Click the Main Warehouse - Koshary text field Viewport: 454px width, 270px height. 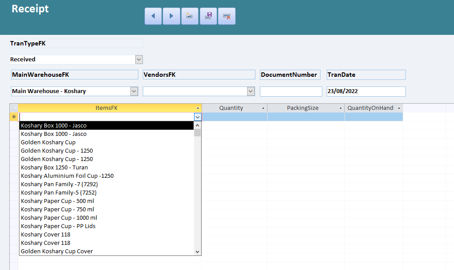click(x=71, y=91)
